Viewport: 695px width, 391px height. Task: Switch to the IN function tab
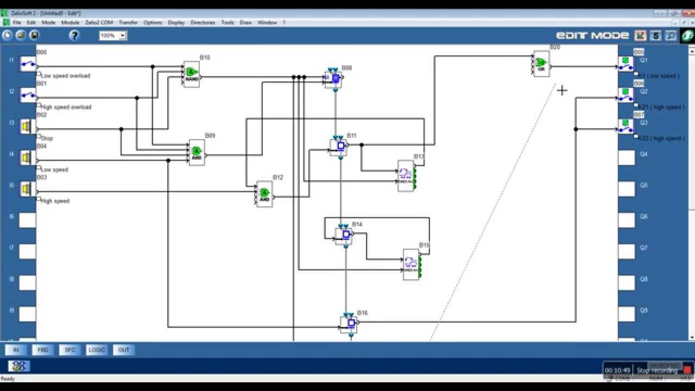point(16,350)
